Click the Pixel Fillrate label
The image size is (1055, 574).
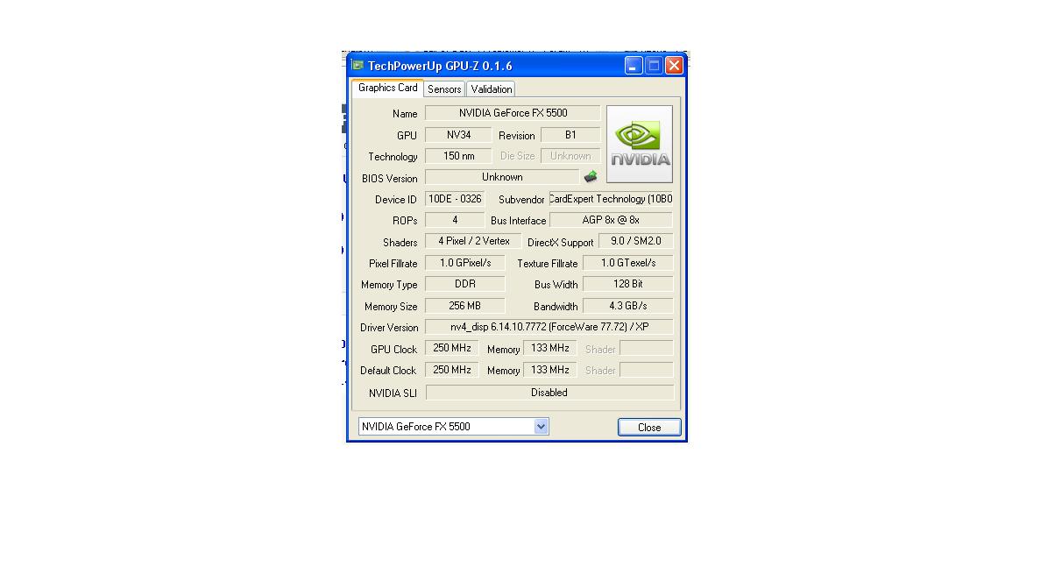[393, 264]
